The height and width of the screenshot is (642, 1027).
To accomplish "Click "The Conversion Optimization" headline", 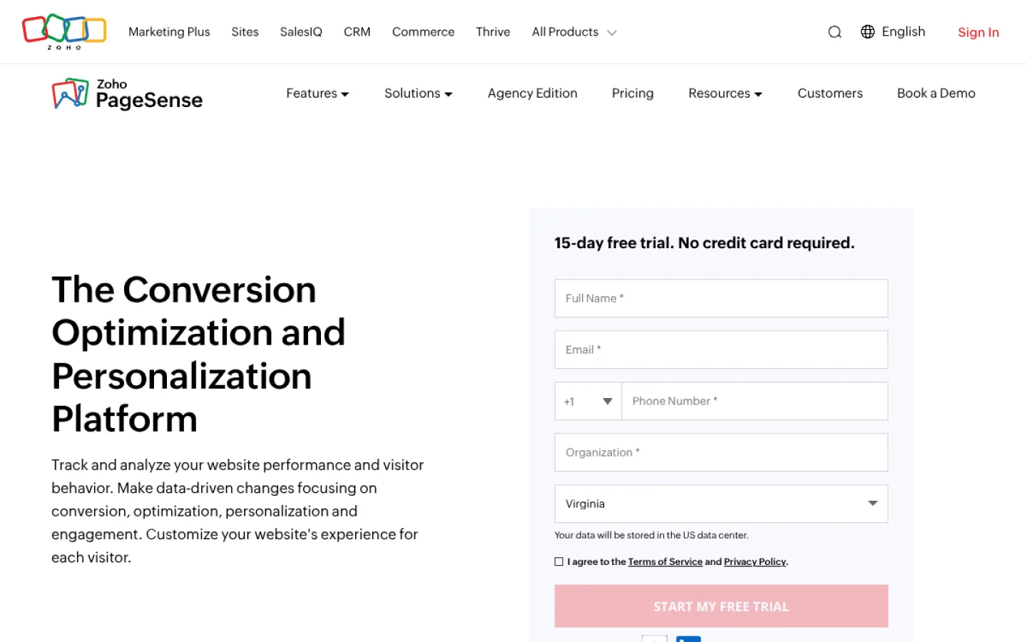I will (198, 354).
